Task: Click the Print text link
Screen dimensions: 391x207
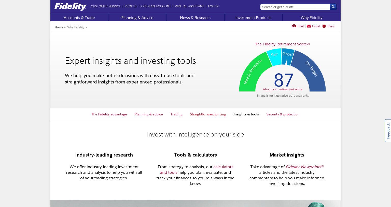Action: 301,26
